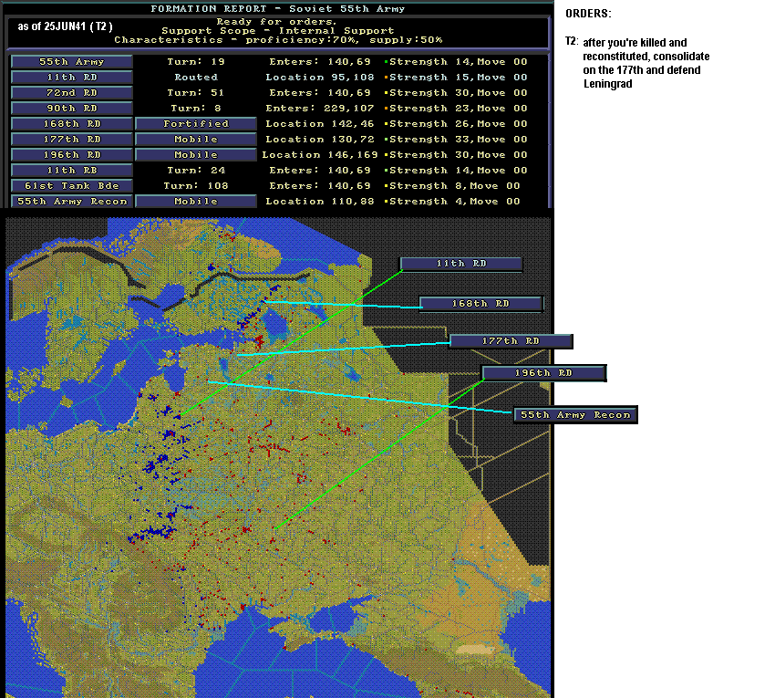Click 'Location 95,108' for 11th RD
Viewport: 775px width, 698px height.
click(x=320, y=78)
